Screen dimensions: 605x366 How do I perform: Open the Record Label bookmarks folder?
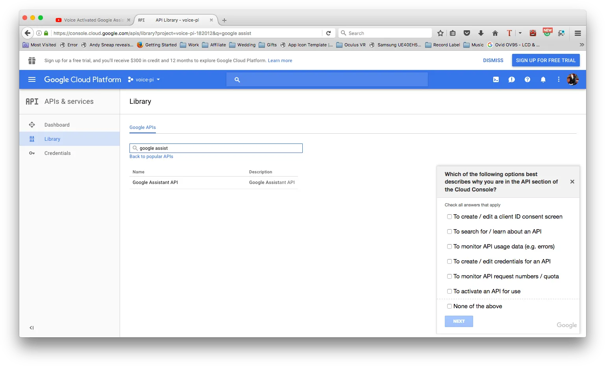[x=442, y=45]
